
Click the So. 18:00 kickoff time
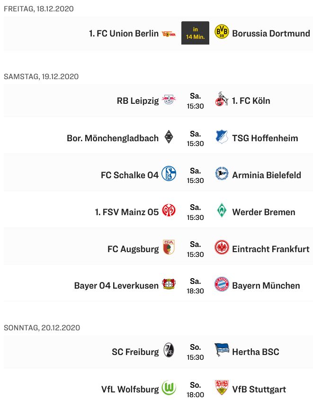click(x=195, y=389)
